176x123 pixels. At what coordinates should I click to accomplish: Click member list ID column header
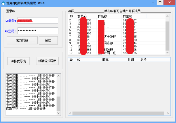[72, 60]
